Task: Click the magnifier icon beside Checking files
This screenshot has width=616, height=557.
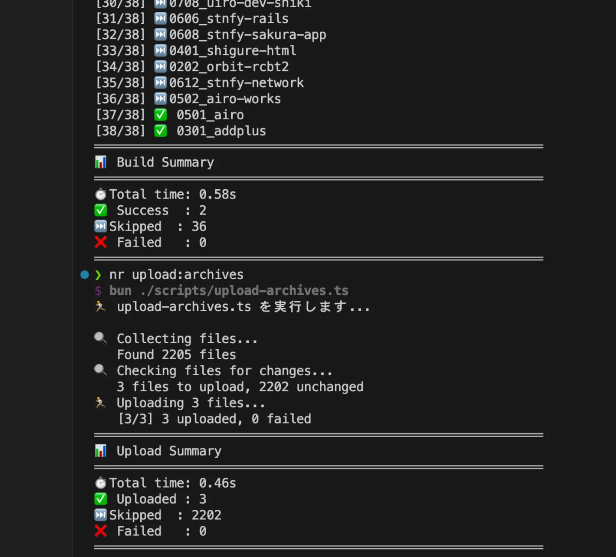Action: coord(101,370)
